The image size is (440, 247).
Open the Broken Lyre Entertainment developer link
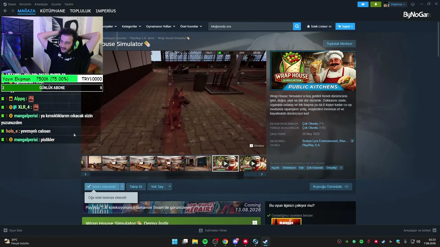point(320,141)
